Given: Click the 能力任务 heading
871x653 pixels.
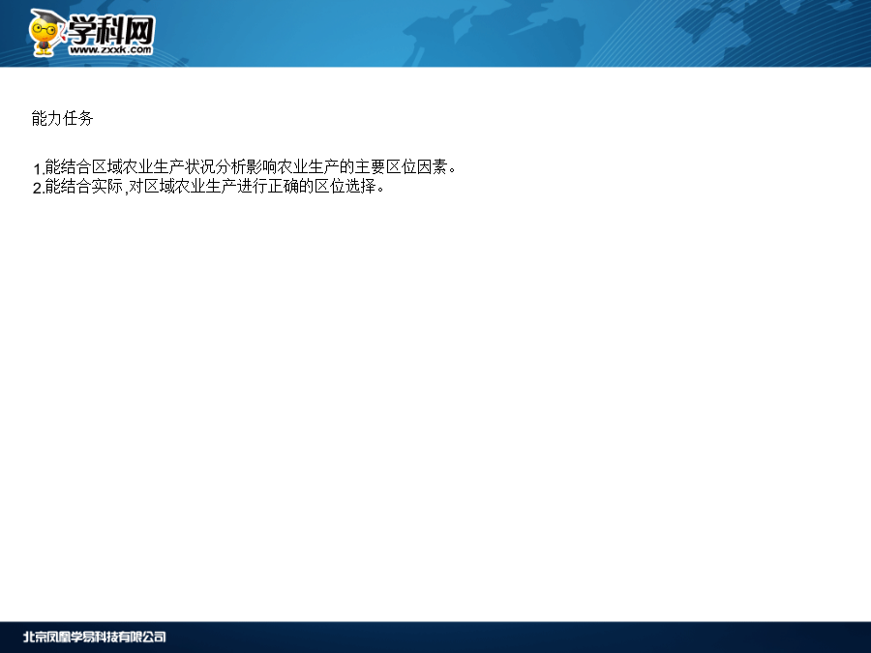Looking at the screenshot, I should 62,118.
